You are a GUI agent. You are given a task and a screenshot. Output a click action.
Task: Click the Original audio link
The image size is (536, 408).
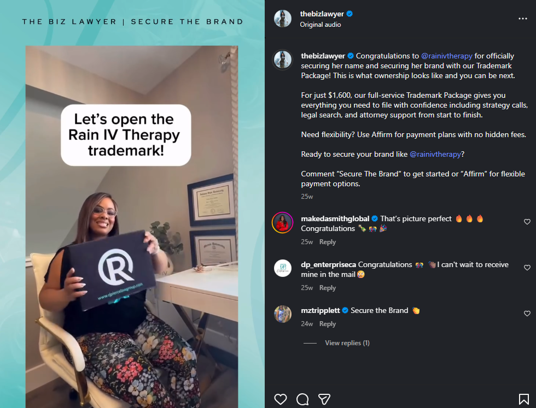point(321,25)
